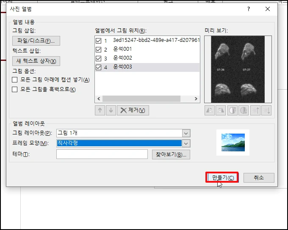Move selected picture up with arrow
The image size is (288, 230).
(x=100, y=110)
